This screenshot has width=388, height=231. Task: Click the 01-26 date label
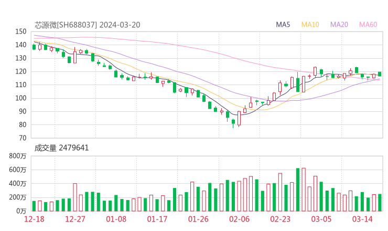[x=198, y=219]
